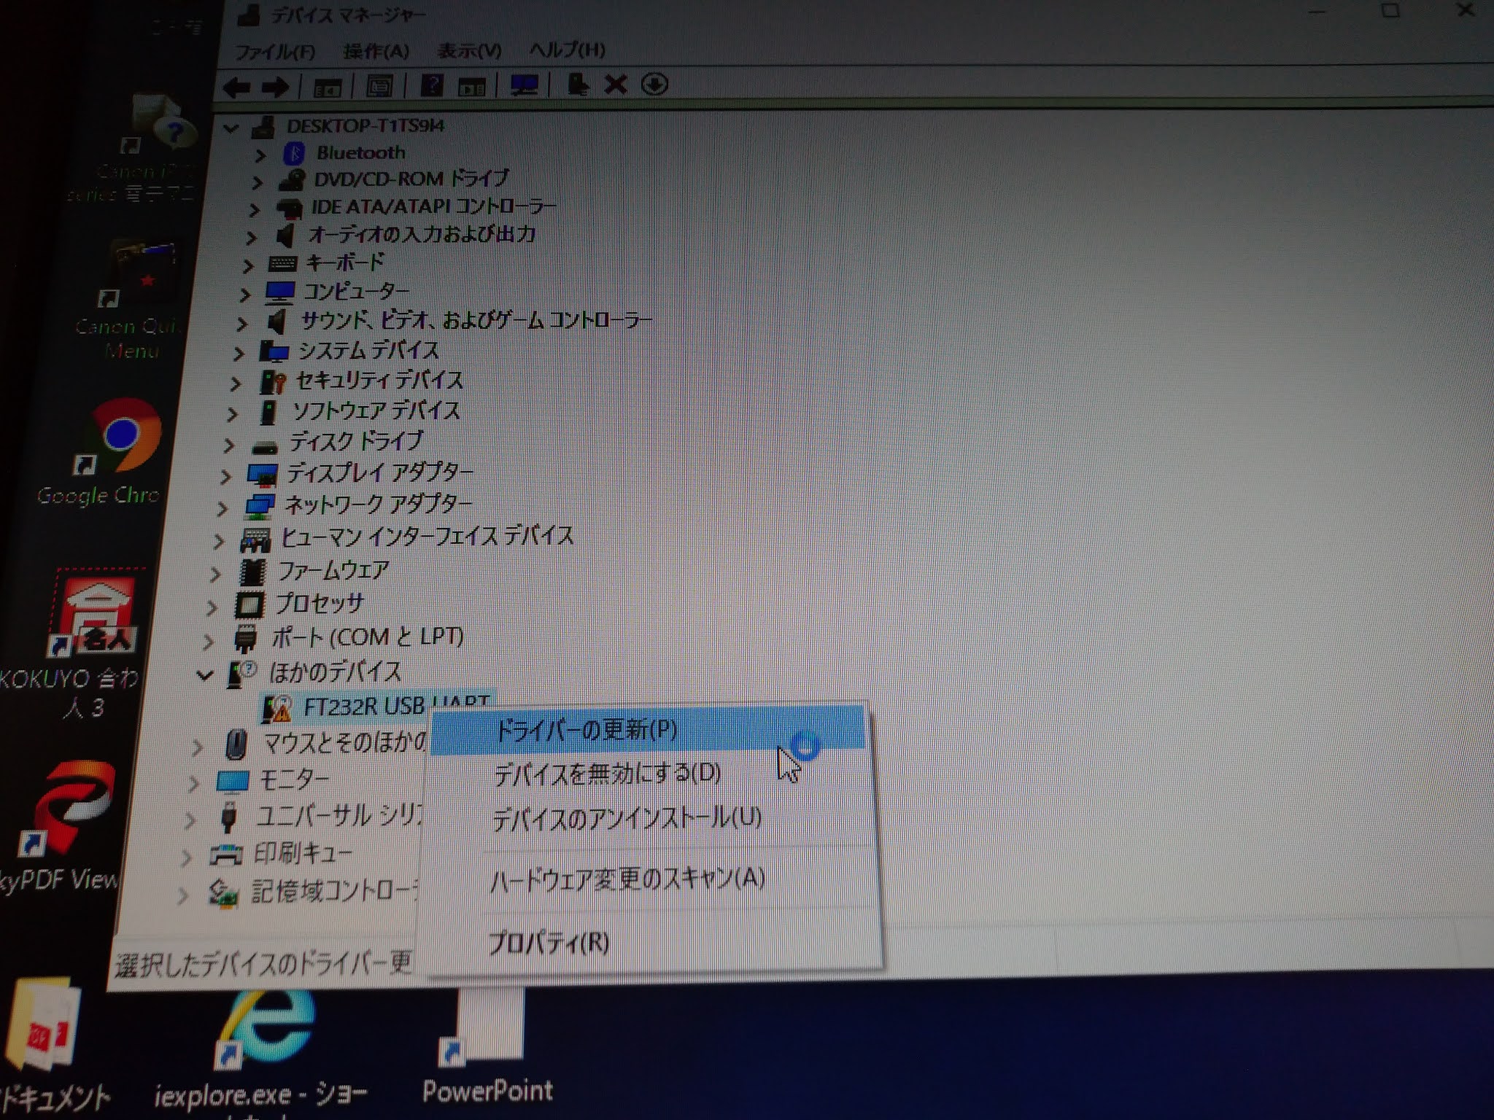Expand the Bluetooth category
This screenshot has height=1120, width=1494.
coord(260,155)
